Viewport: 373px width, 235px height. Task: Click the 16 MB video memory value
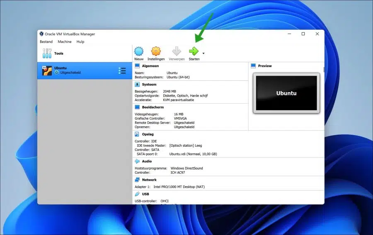point(178,114)
